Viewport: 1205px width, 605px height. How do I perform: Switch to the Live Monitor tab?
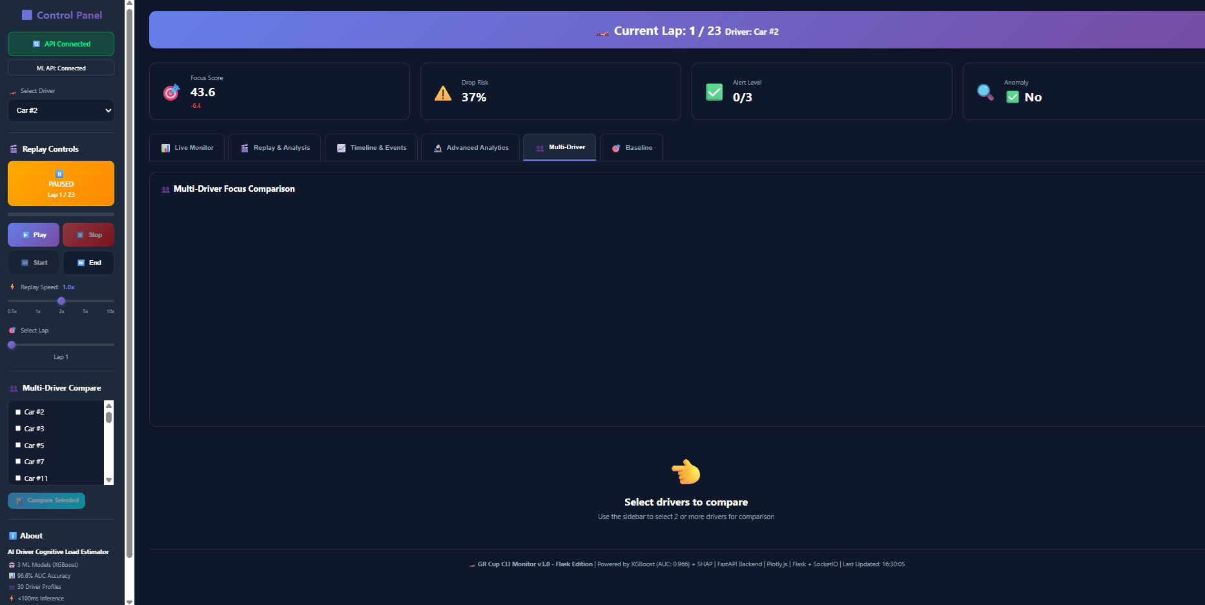coord(187,147)
